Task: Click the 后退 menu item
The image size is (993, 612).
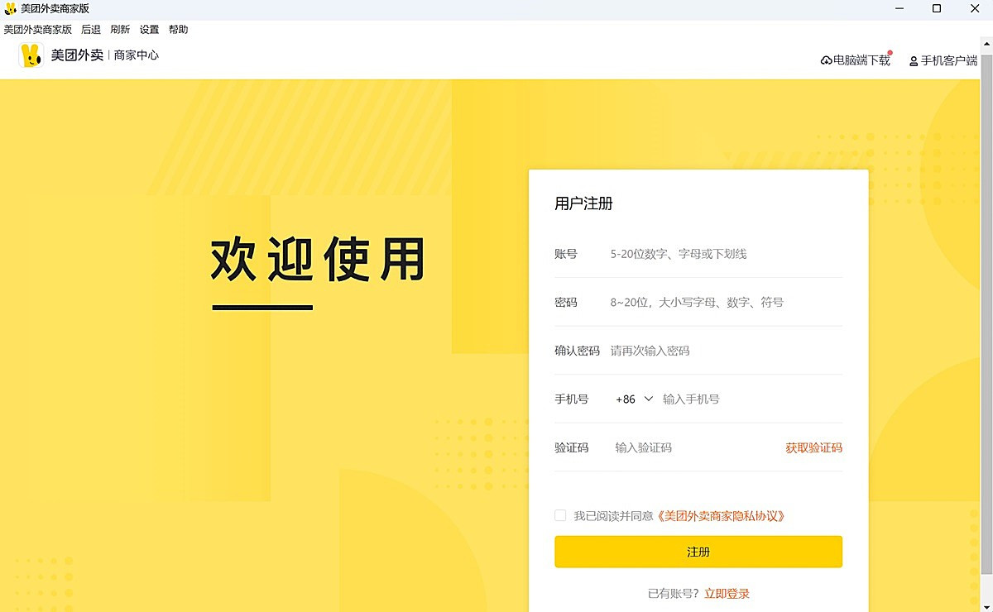Action: tap(91, 30)
